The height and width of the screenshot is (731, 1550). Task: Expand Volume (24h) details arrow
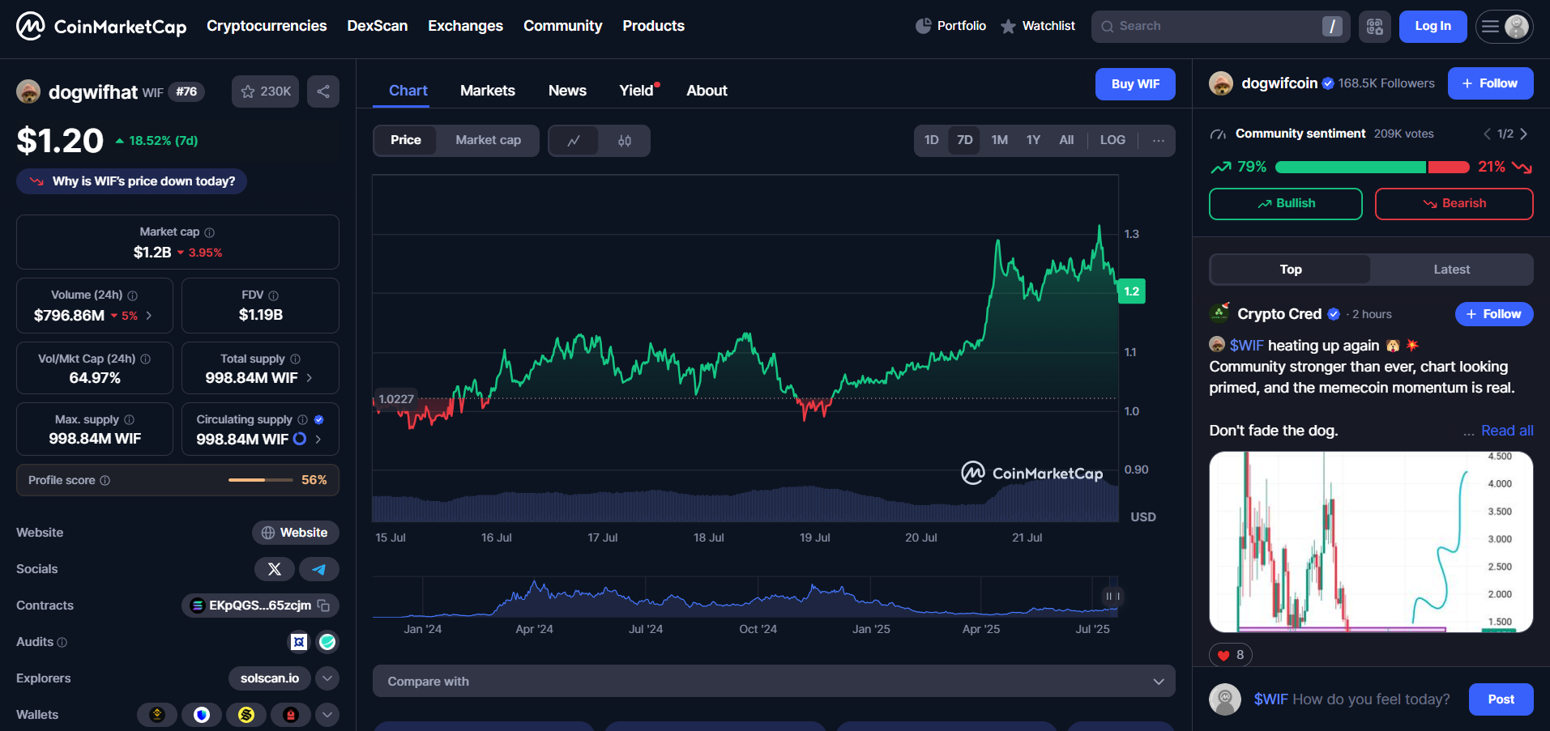[149, 316]
